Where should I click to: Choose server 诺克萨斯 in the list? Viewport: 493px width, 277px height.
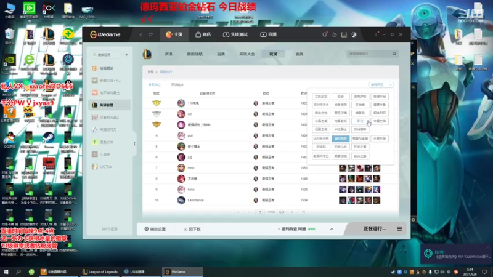click(360, 97)
